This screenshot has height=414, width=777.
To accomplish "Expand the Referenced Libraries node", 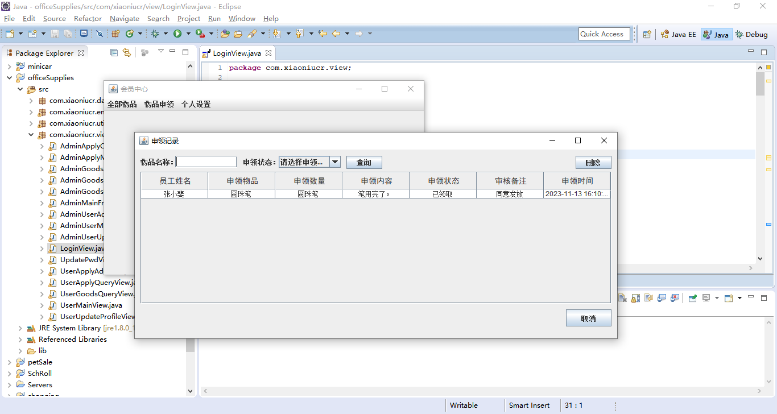I will pos(20,340).
